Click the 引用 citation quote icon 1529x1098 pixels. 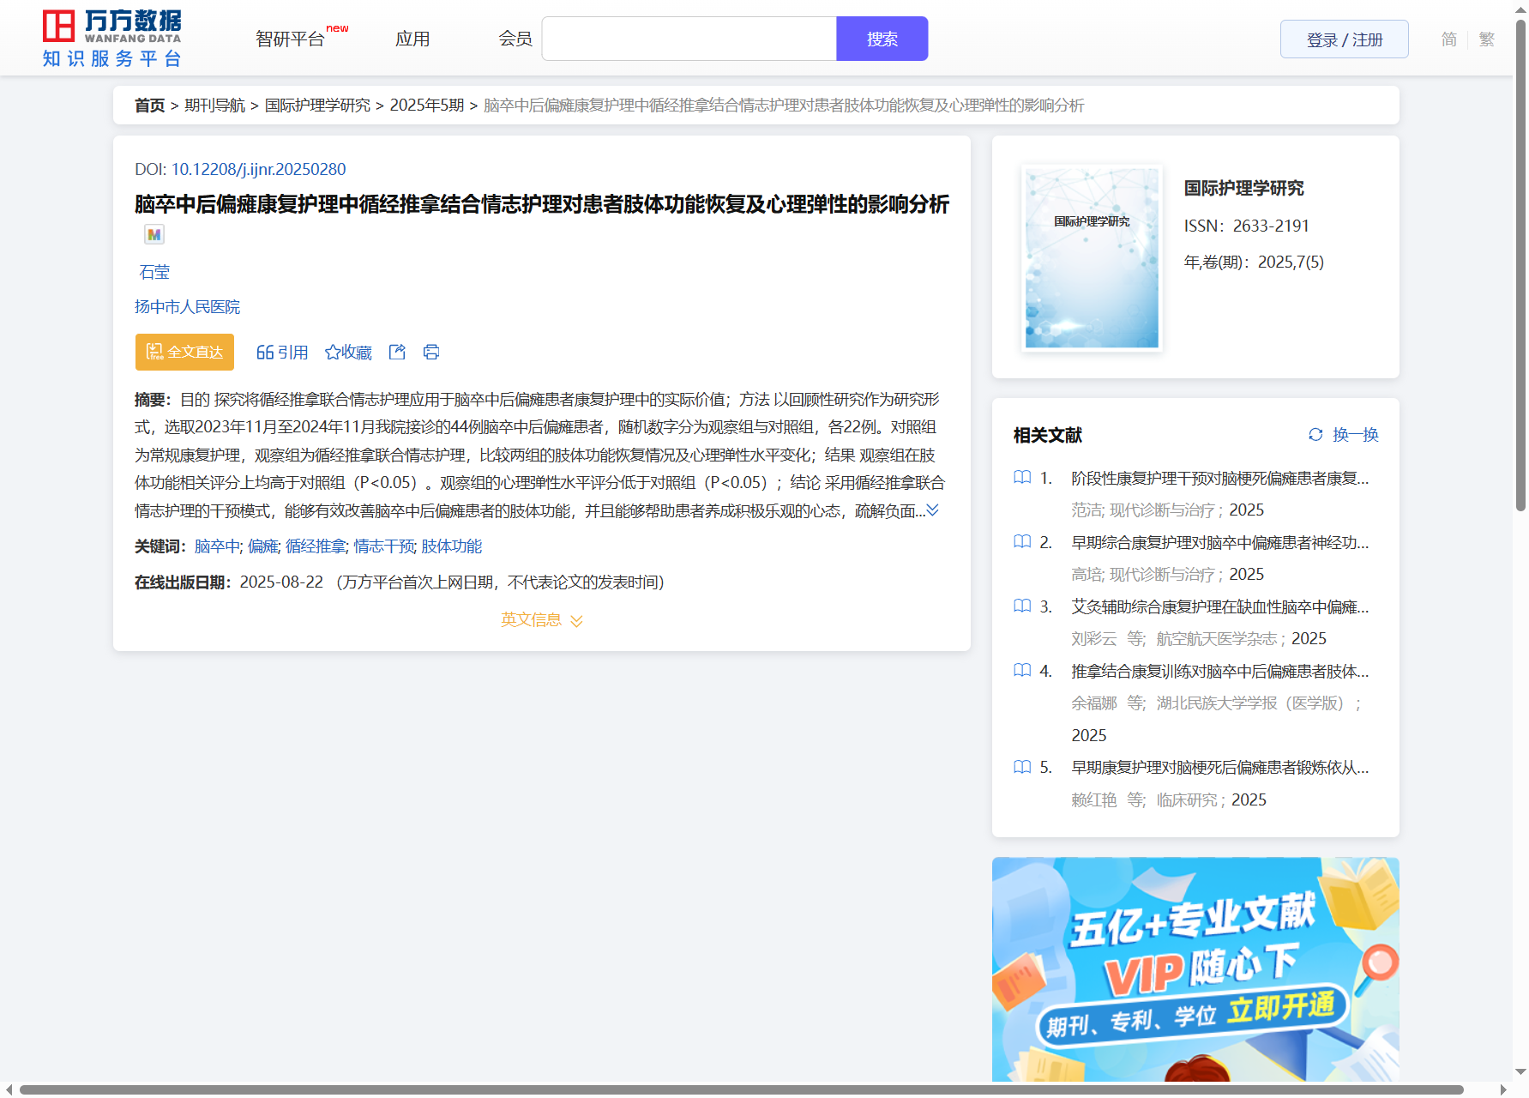pos(265,353)
